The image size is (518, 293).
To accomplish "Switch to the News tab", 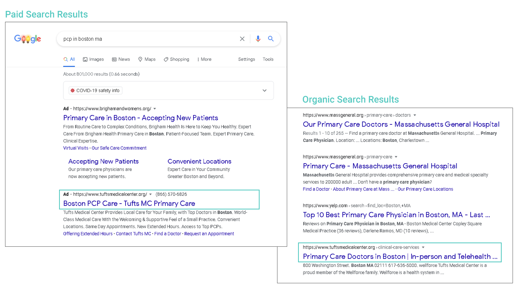I will point(121,59).
